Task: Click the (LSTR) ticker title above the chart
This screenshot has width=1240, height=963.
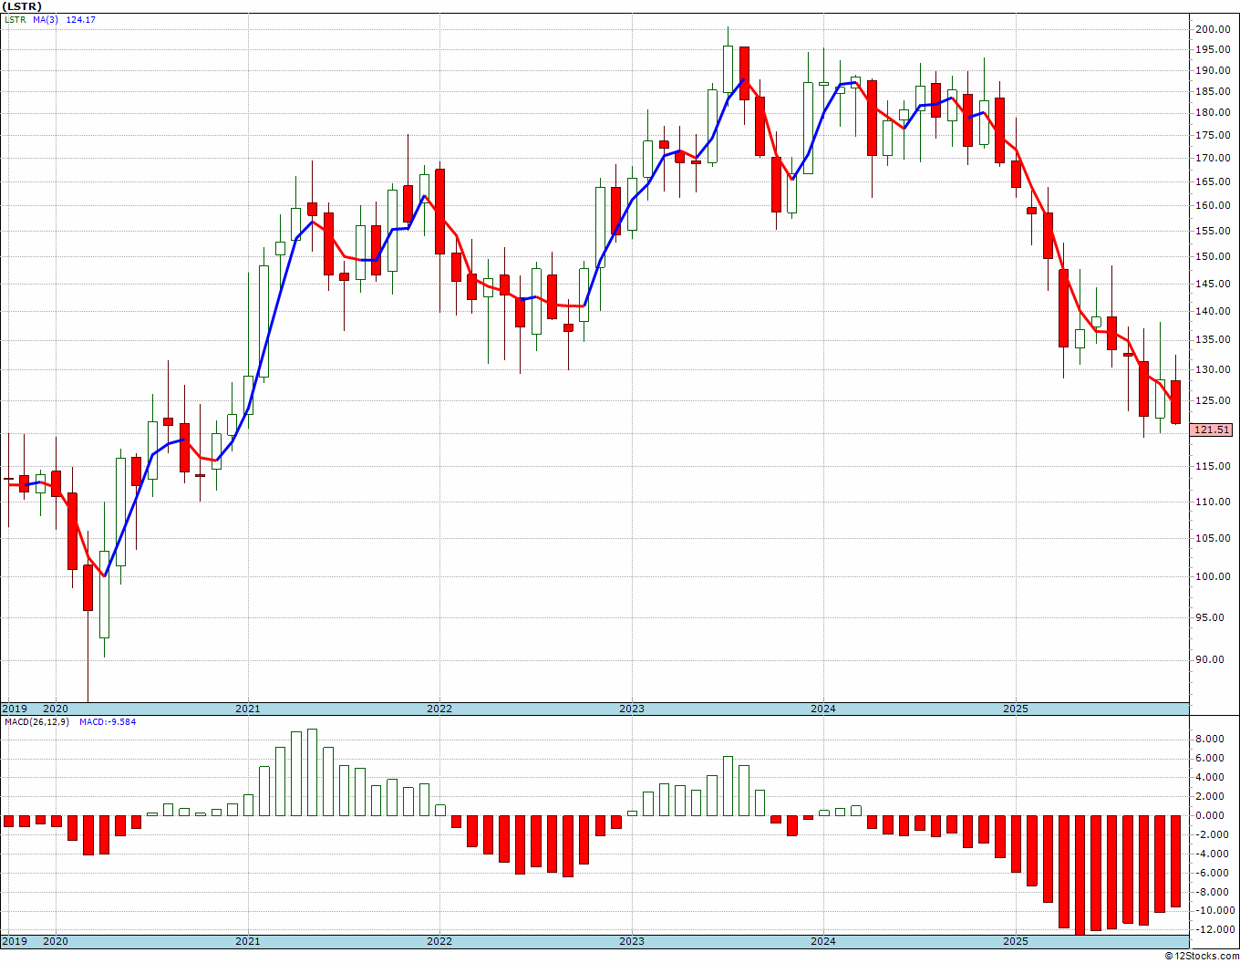Action: [x=22, y=6]
